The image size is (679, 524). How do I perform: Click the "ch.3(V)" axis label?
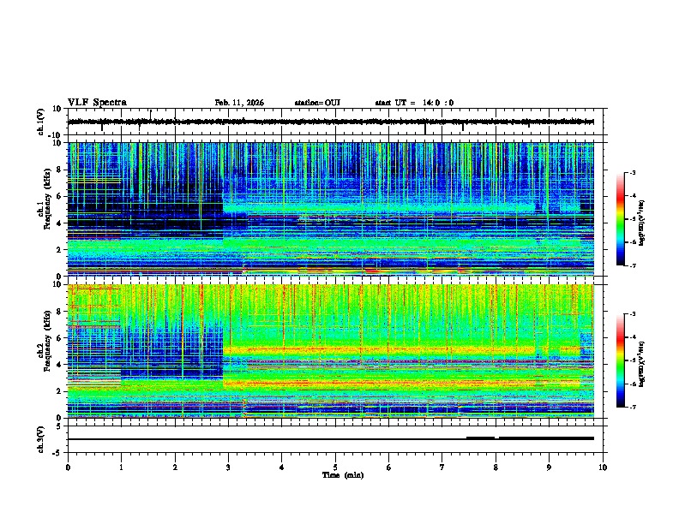tap(41, 439)
